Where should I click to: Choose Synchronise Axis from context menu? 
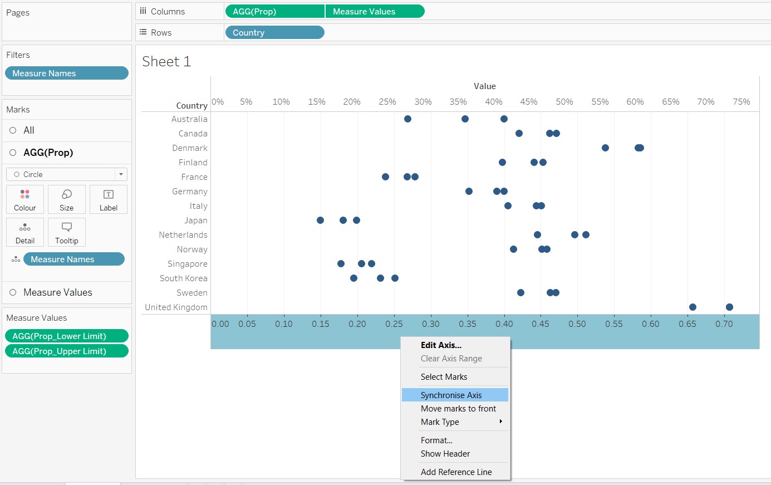[451, 395]
